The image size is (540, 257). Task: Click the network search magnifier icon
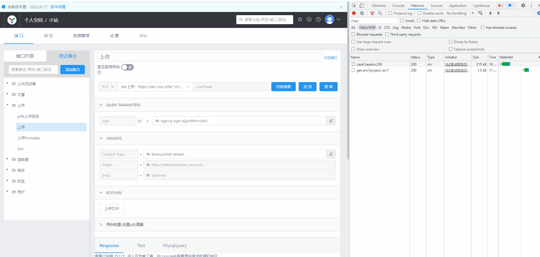tap(380, 13)
